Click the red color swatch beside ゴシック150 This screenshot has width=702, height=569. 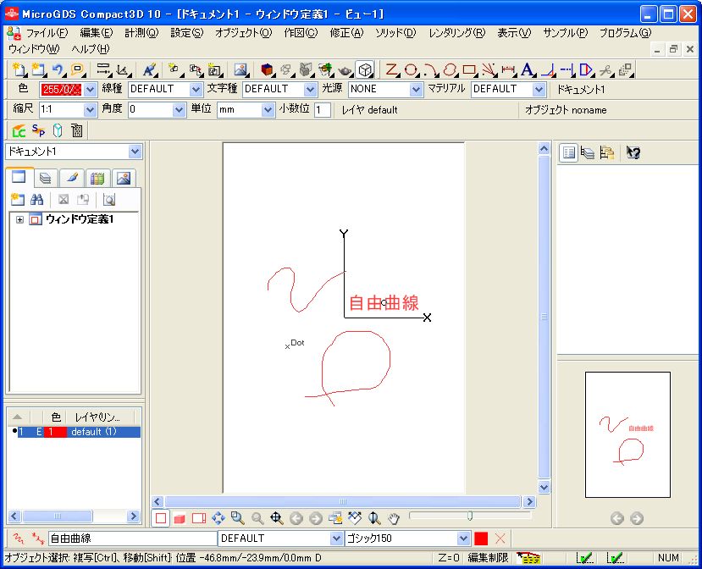click(481, 539)
